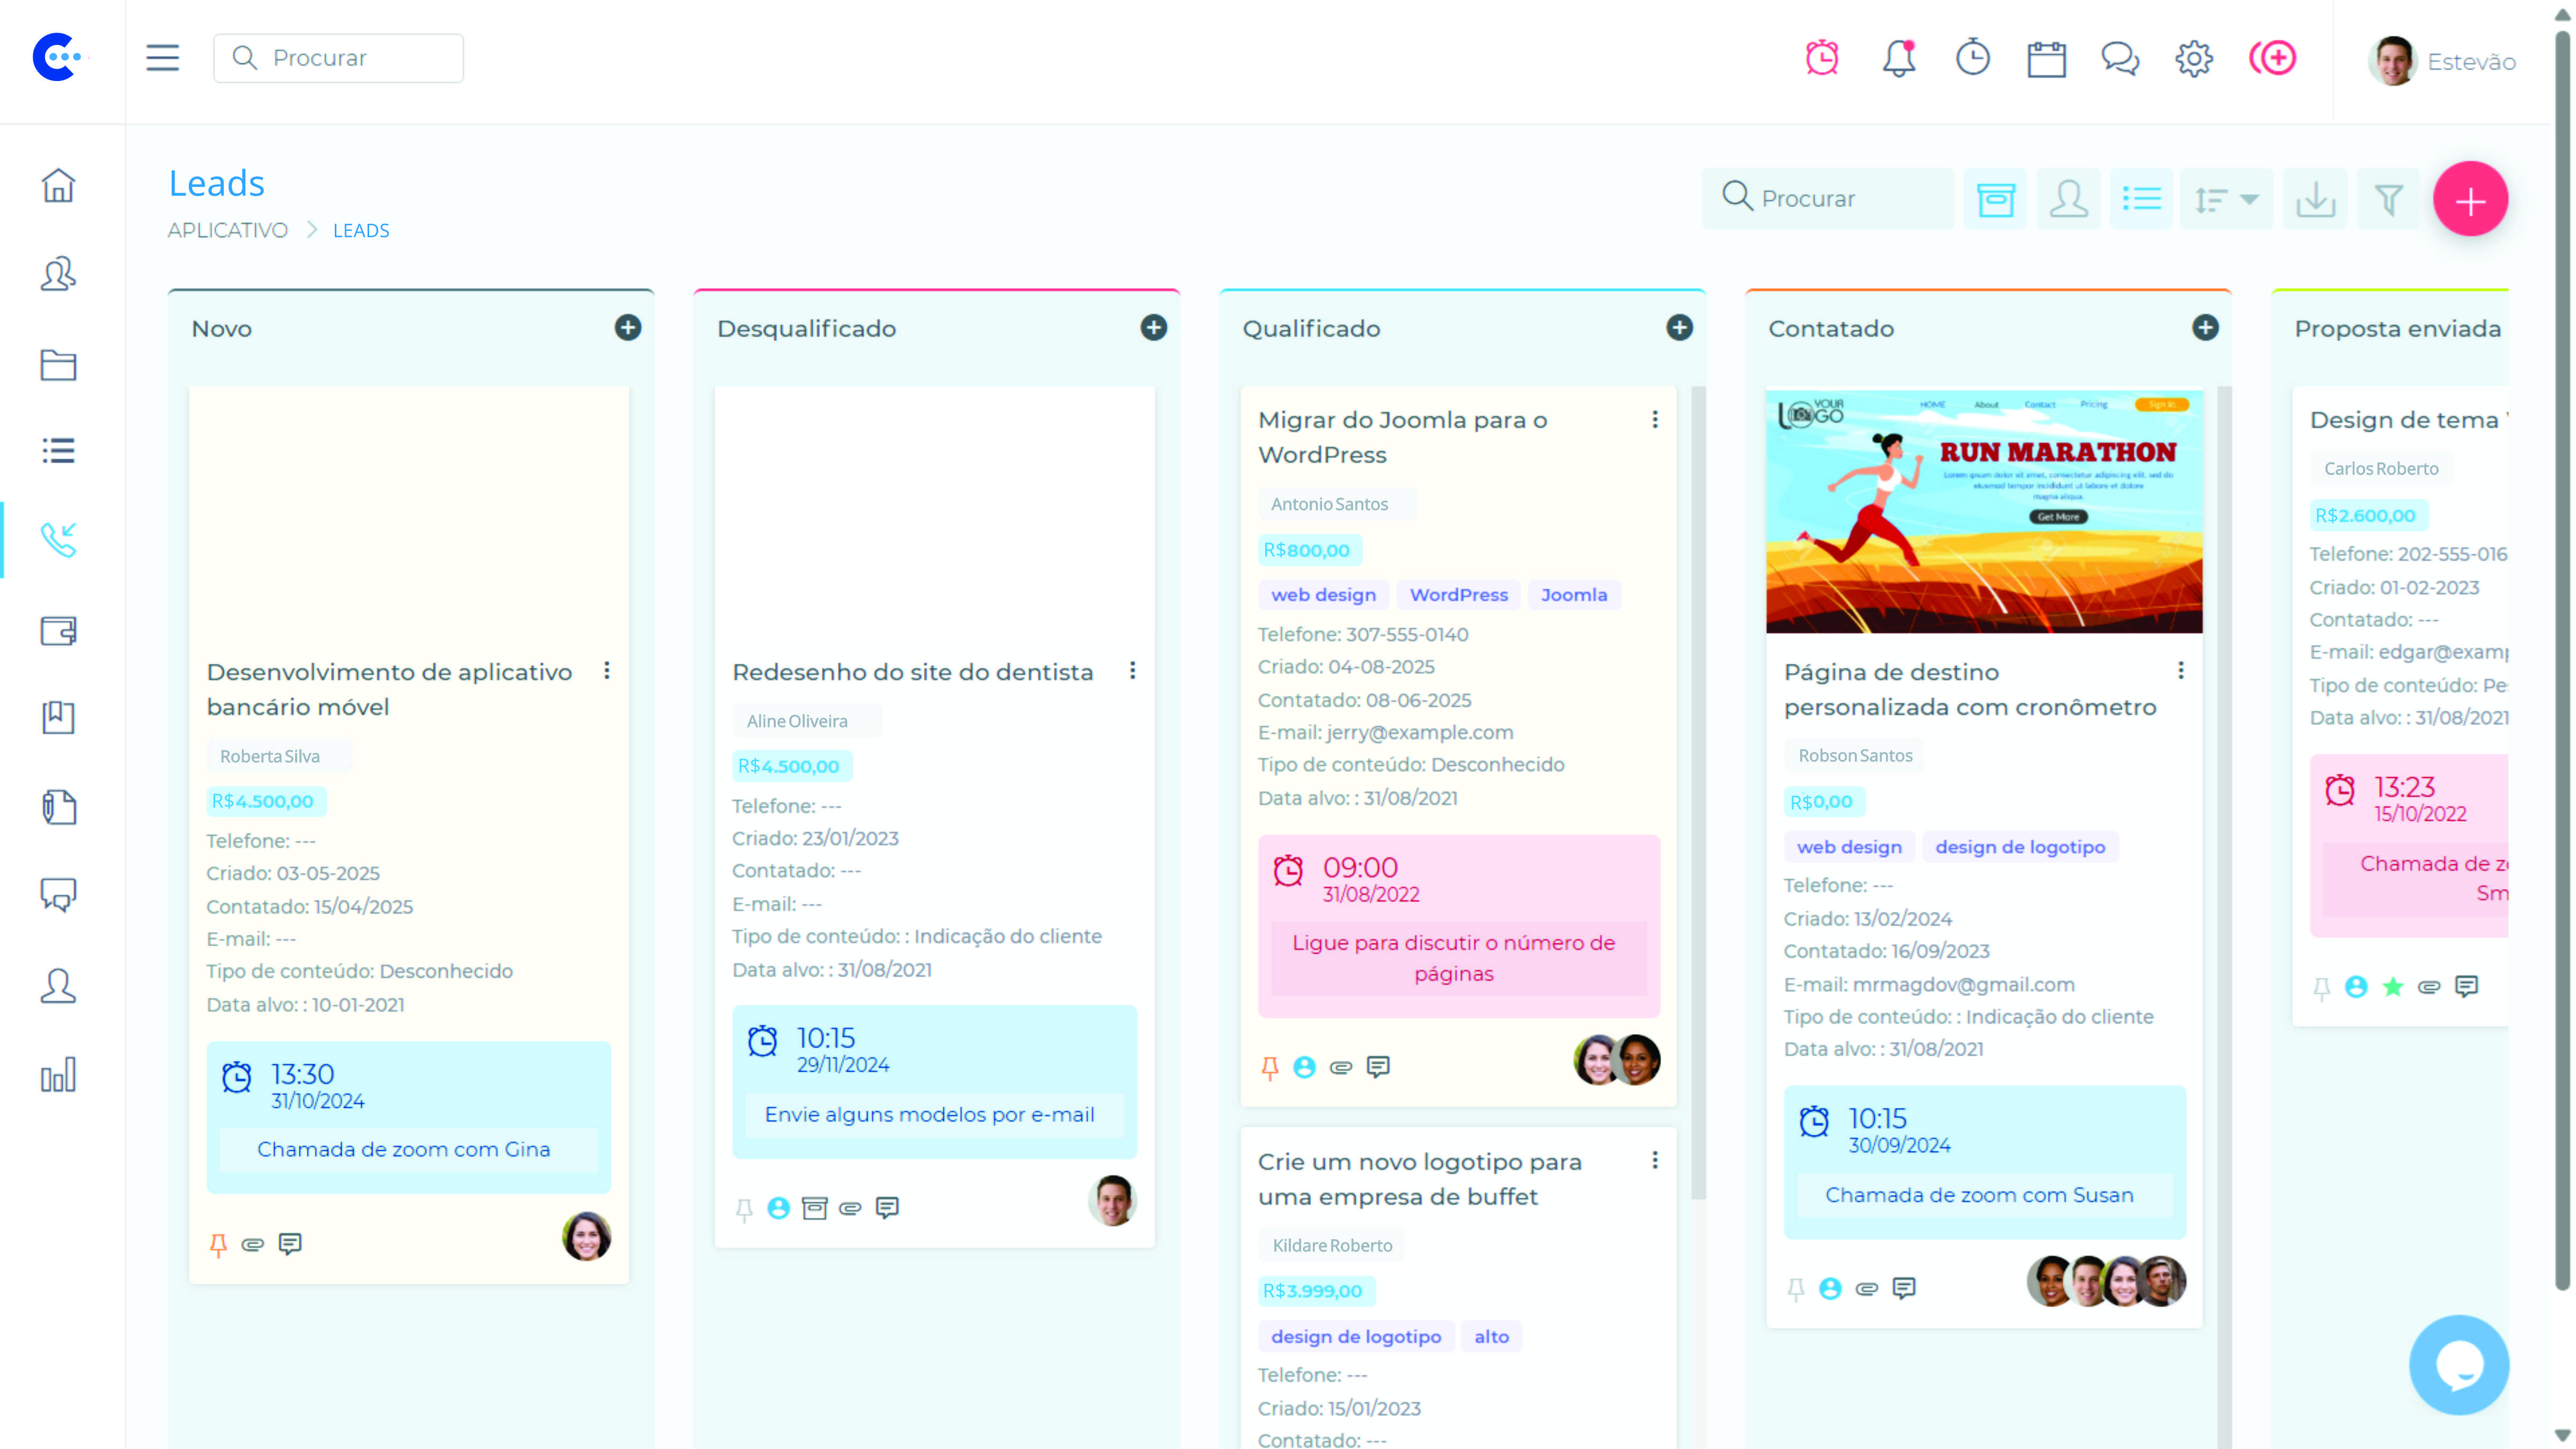This screenshot has width=2576, height=1449.
Task: Expand the sort order dropdown
Action: 2226,199
